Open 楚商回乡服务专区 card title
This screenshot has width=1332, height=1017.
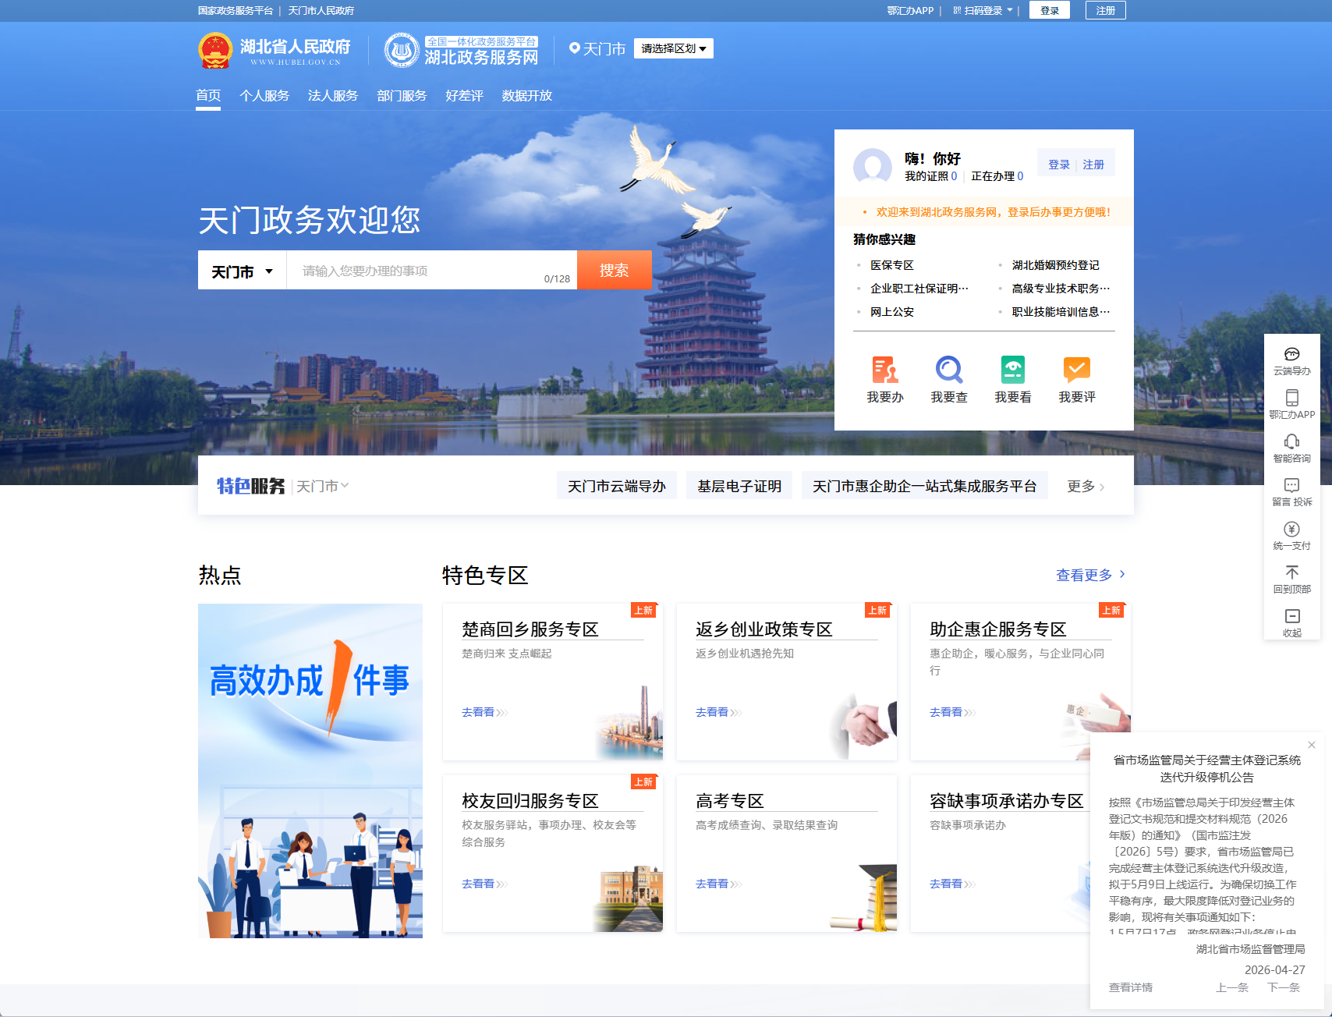click(530, 629)
